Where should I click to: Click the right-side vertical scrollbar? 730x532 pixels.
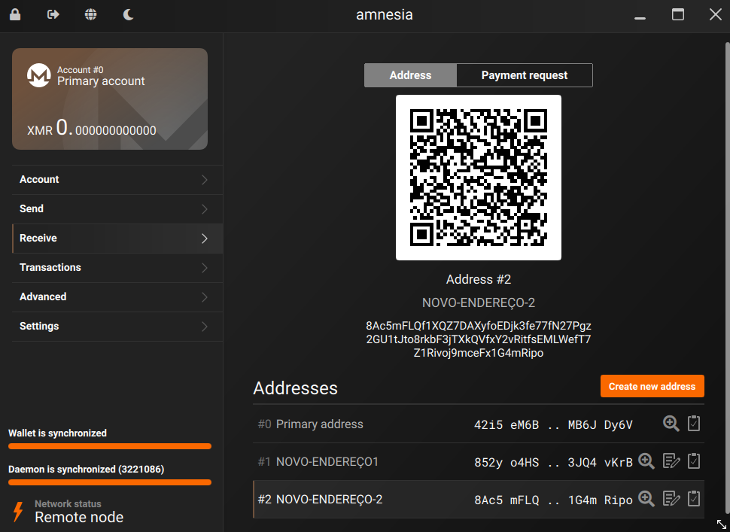pos(727,277)
